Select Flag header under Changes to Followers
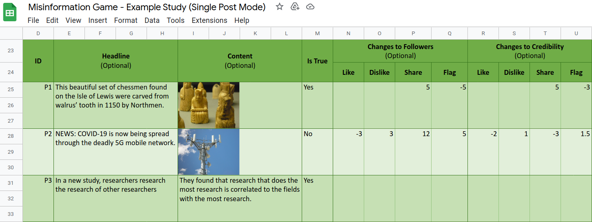592x222 pixels. coord(450,72)
